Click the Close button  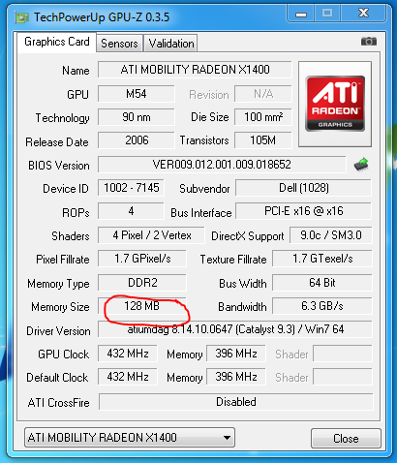point(346,439)
